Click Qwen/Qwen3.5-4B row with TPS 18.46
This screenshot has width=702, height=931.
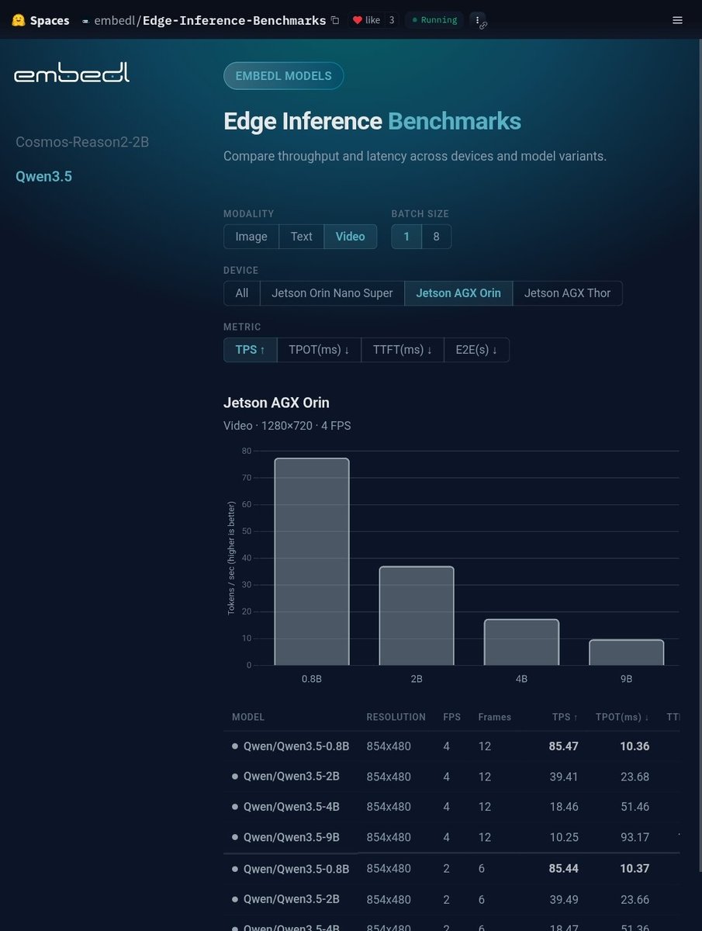[451, 807]
